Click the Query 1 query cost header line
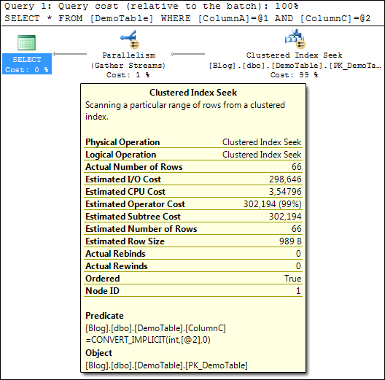The image size is (385, 380). 152,6
